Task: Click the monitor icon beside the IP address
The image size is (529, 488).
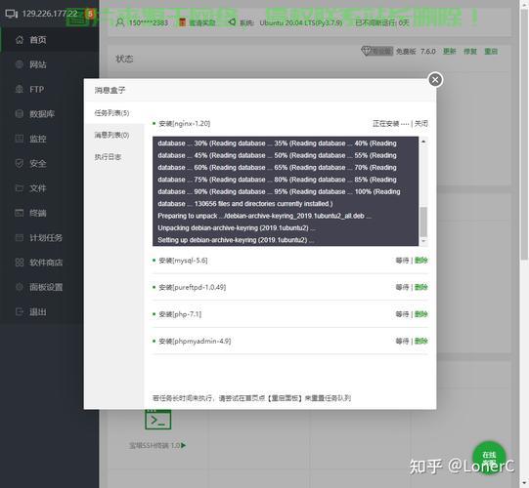Action: pyautogui.click(x=12, y=14)
